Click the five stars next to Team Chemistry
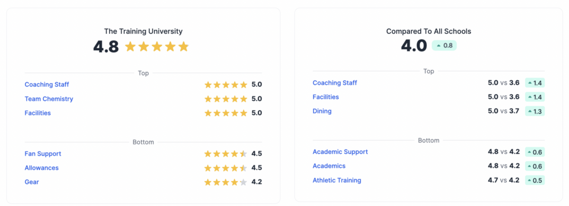 coord(226,99)
